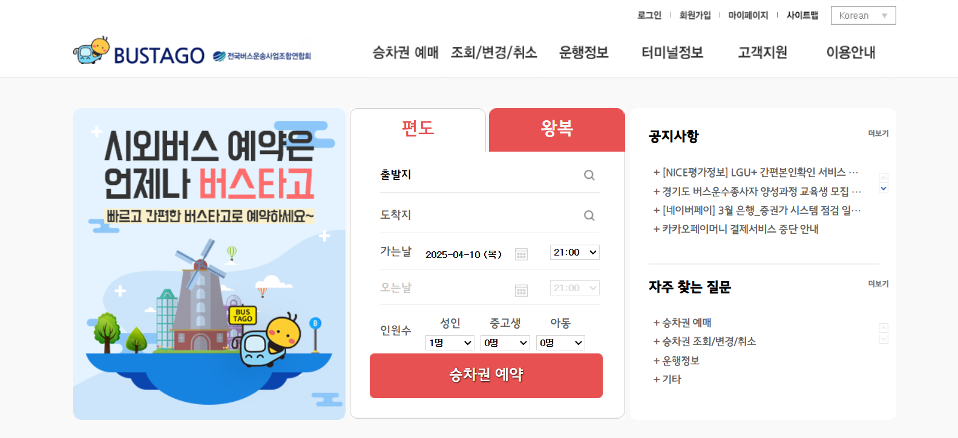Click the 로그인 link
The image size is (958, 438).
click(x=649, y=16)
